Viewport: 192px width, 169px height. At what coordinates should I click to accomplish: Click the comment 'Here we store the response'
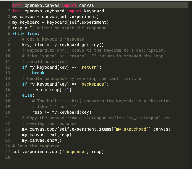(x=72, y=28)
